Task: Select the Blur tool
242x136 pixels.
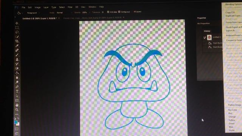Action: click(17, 77)
